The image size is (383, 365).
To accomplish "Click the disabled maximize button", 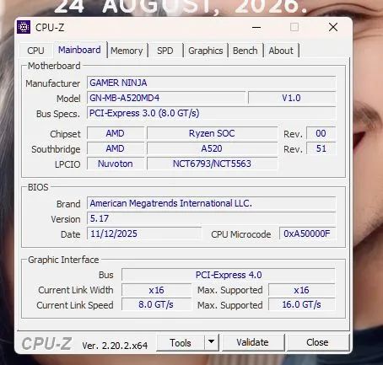I will pos(294,28).
